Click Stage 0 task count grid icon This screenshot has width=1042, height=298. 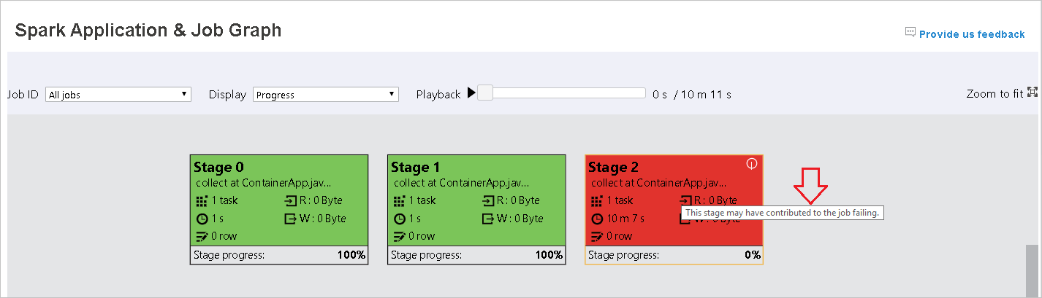tap(202, 200)
